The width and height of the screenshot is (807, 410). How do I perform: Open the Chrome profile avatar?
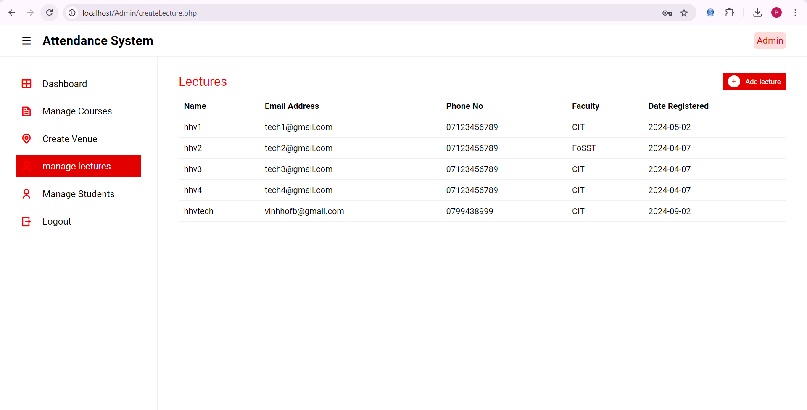pyautogui.click(x=776, y=13)
